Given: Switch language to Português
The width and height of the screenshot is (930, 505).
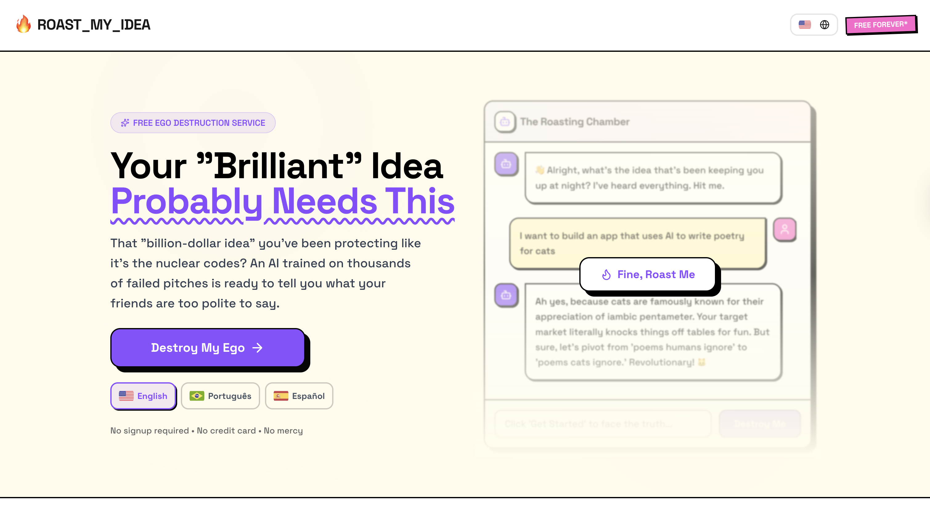Looking at the screenshot, I should pos(220,396).
